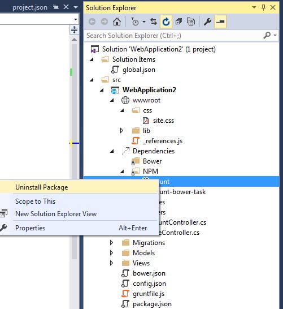Image resolution: width=283 pixels, height=309 pixels.
Task: Collapse the wwwroot node
Action: [112, 100]
